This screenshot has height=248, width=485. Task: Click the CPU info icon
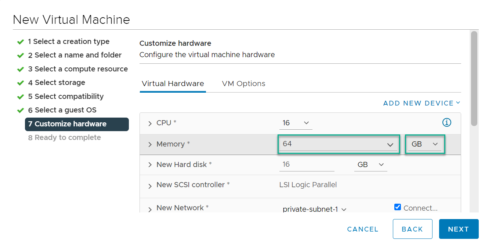(446, 123)
